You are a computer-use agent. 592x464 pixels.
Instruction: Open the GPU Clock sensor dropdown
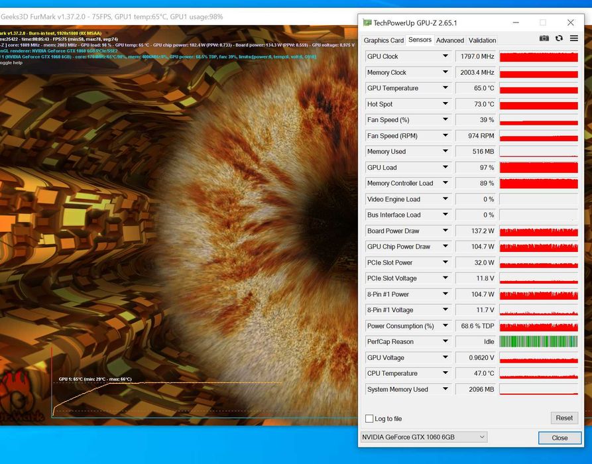(445, 56)
